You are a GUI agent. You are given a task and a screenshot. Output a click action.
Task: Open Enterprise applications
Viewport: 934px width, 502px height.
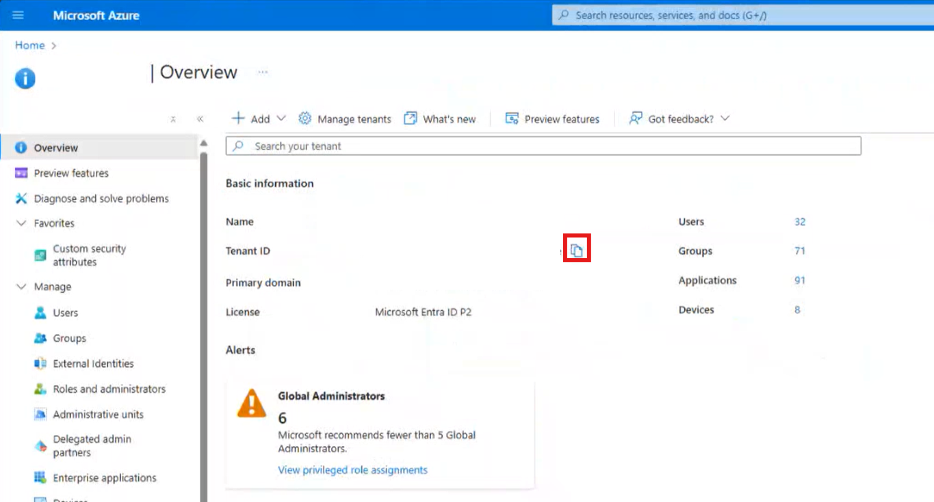tap(105, 477)
